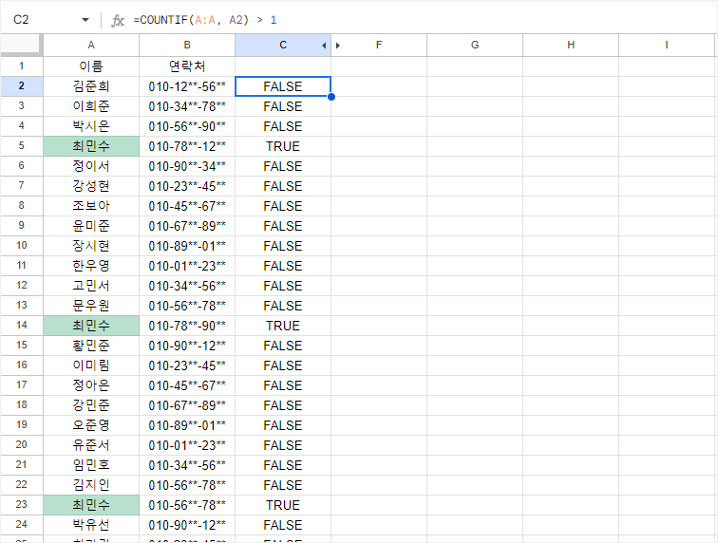The width and height of the screenshot is (718, 543).
Task: Click name cell 유준서
Action: point(91,445)
